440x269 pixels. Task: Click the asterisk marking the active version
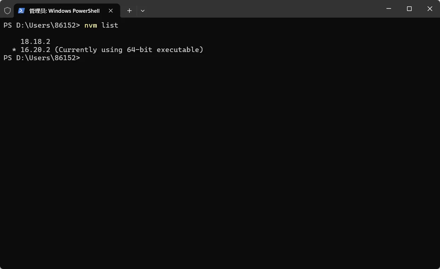point(14,50)
